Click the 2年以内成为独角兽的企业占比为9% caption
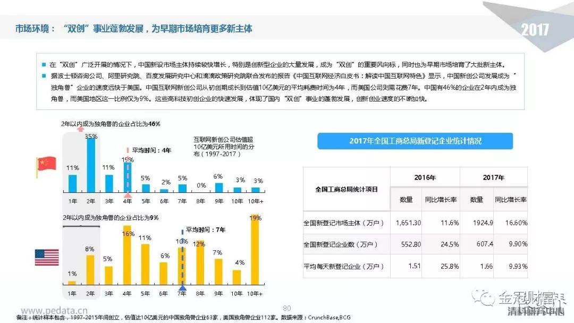 (x=111, y=218)
